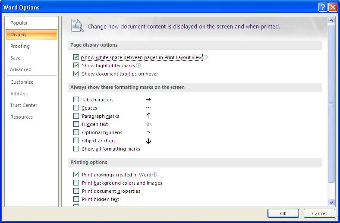
Task: Select the Resources category
Action: [31, 117]
